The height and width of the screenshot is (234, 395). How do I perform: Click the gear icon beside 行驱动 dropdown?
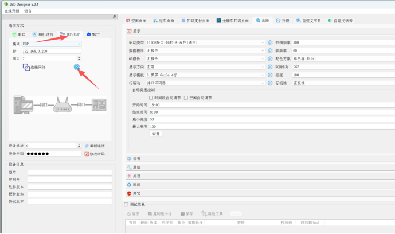(x=270, y=83)
